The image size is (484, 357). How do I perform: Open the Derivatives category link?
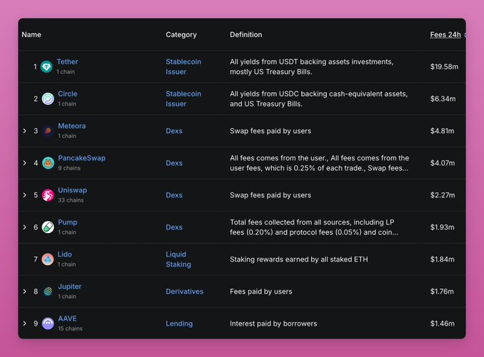(x=184, y=291)
